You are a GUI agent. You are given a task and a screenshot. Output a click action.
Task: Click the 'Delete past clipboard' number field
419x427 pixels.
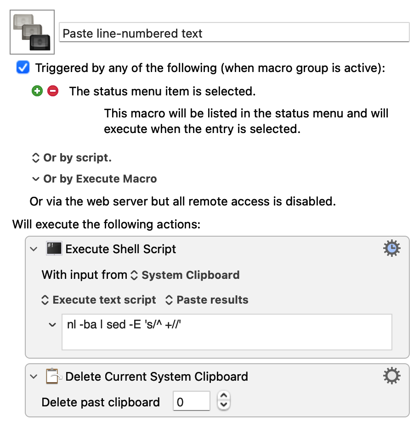[191, 402]
